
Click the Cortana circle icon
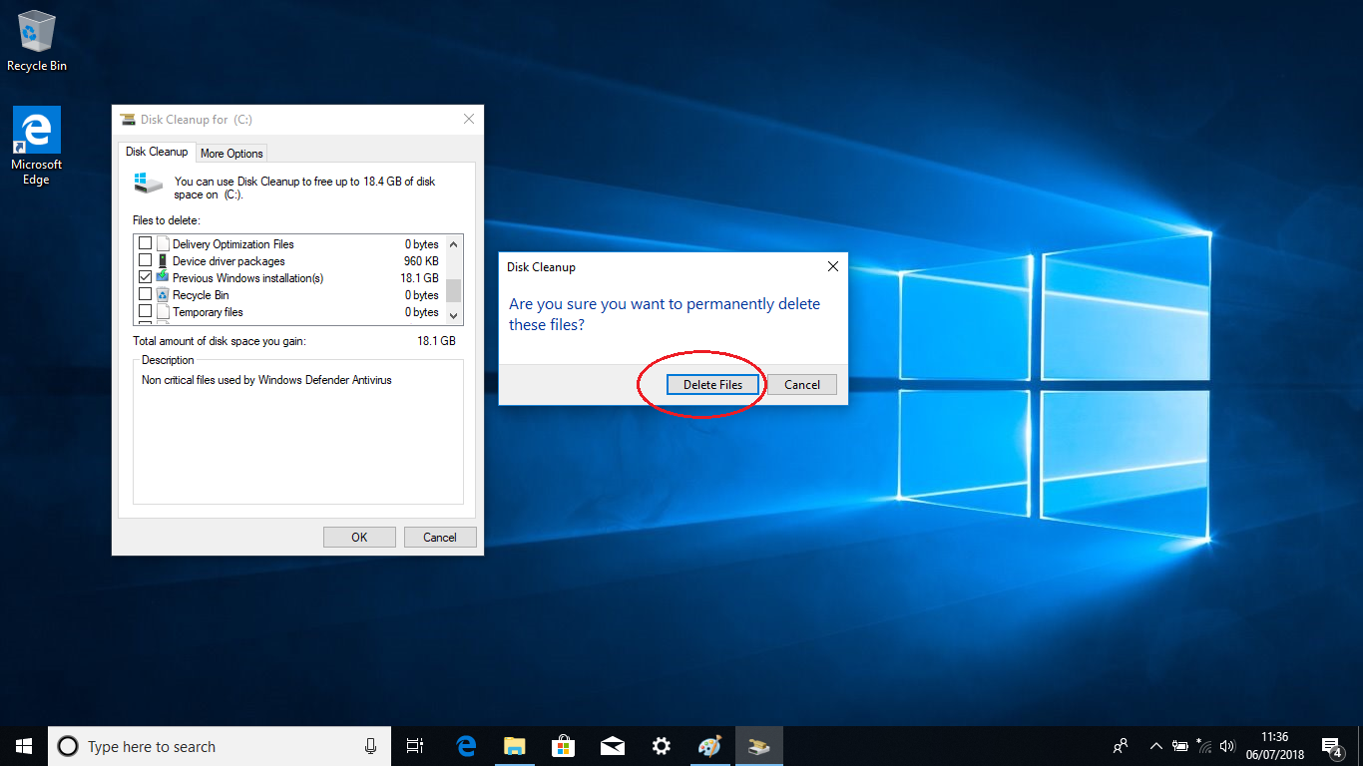[68, 746]
